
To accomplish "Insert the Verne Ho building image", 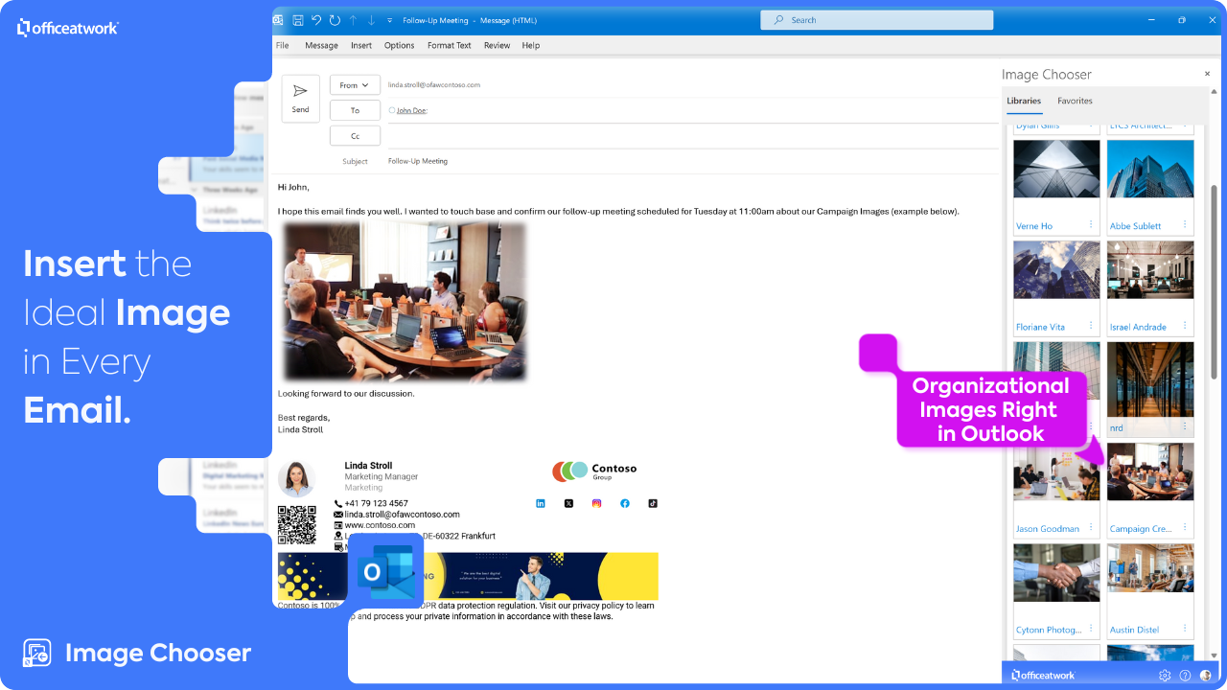I will coord(1056,169).
